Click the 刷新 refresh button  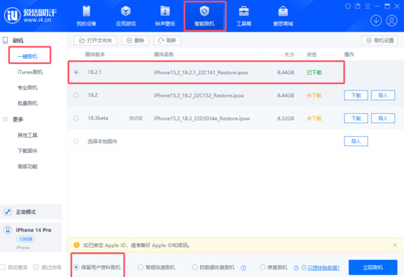(x=167, y=40)
